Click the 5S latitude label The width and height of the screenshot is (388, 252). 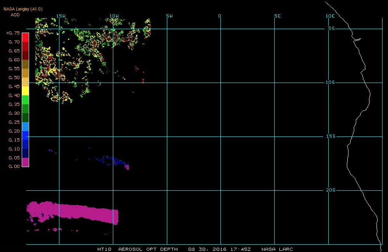click(x=331, y=28)
